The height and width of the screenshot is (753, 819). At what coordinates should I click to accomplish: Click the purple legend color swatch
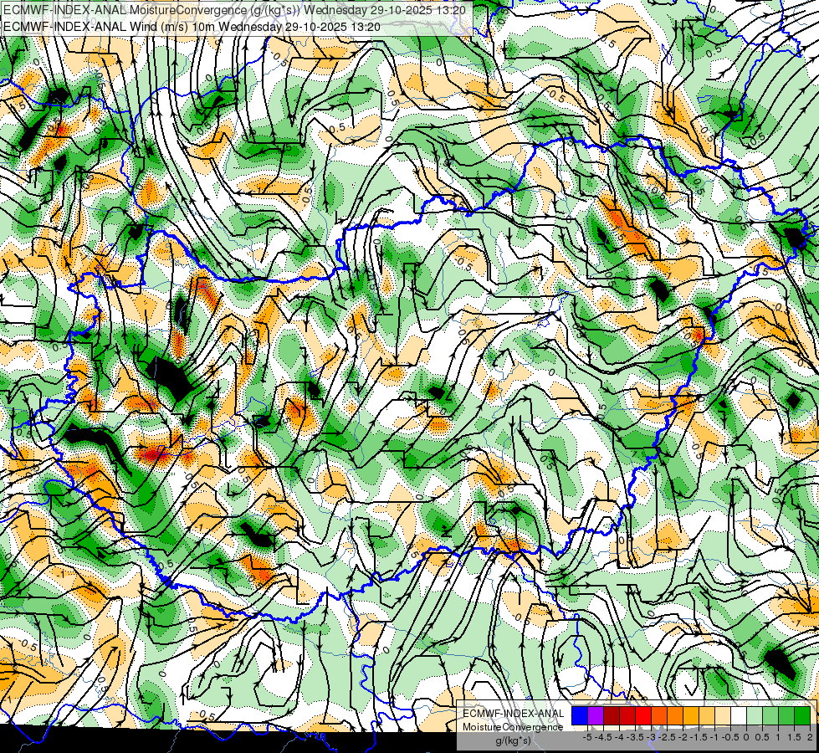[x=596, y=715]
